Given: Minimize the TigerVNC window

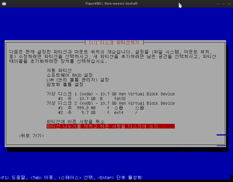Looking at the screenshot, I should [x=218, y=4].
